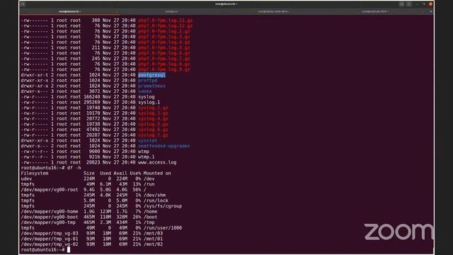Click the 56% usage value for root
The image size is (453, 255).
[x=137, y=190]
